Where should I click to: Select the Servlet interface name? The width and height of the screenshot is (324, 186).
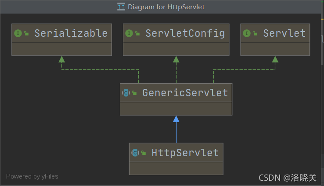(284, 33)
